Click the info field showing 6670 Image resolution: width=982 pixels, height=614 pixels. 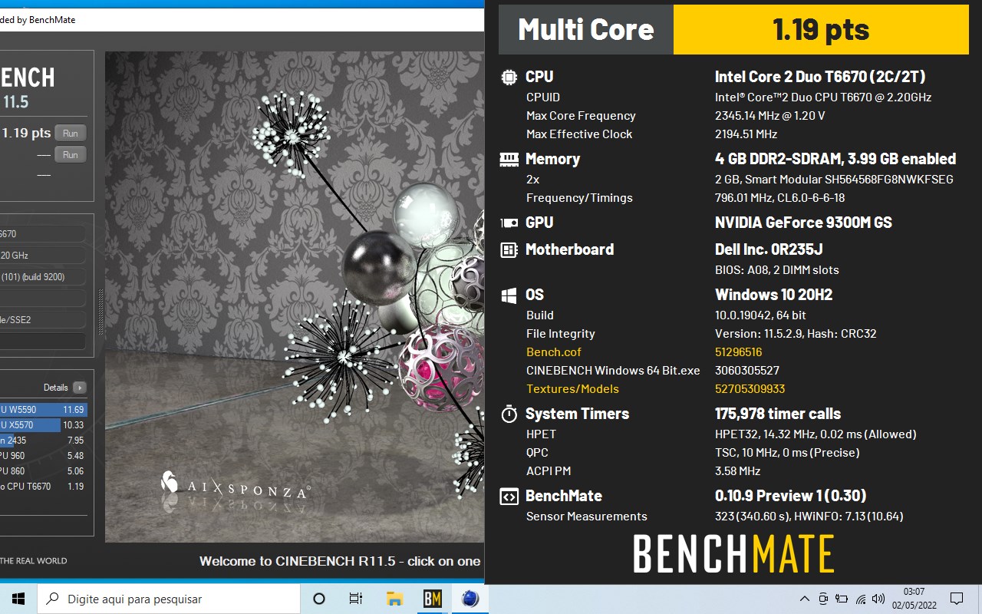click(x=43, y=234)
